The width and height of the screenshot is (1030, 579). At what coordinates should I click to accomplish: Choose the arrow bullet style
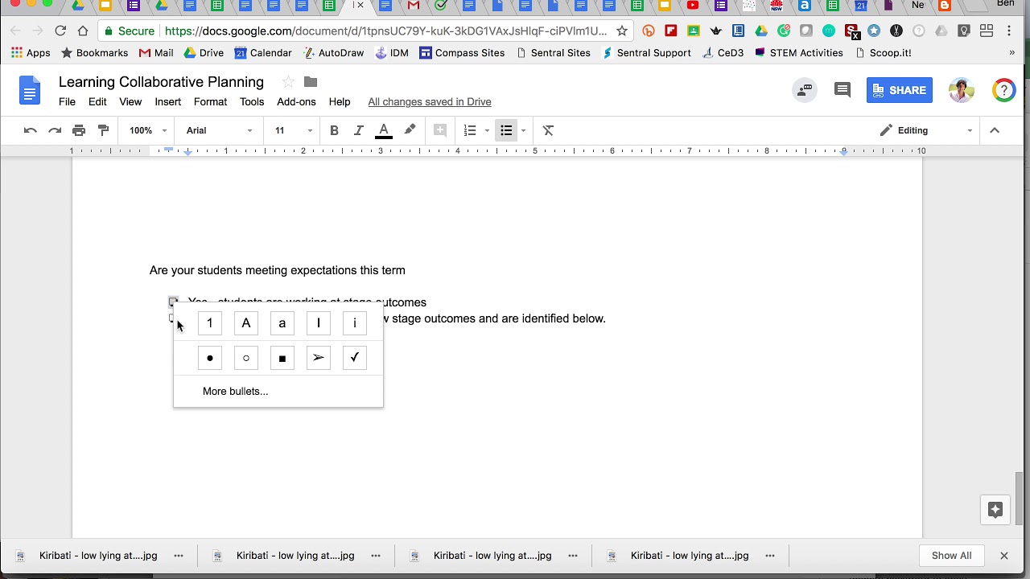[319, 358]
